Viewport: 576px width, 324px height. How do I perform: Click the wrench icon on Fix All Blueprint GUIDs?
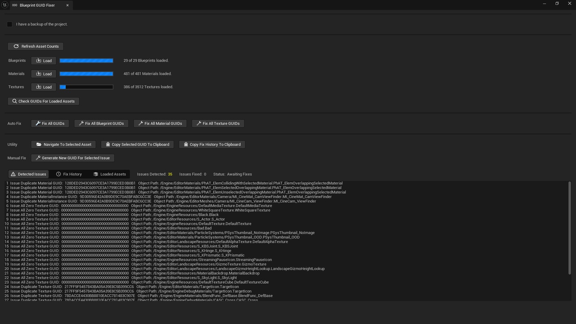(81, 123)
